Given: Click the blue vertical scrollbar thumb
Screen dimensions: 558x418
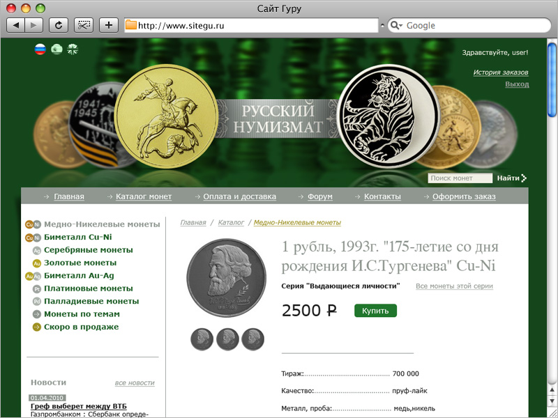Looking at the screenshot, I should click(552, 79).
